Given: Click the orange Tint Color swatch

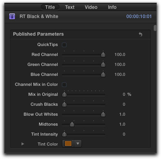Looking at the screenshot, I should [x=68, y=144].
